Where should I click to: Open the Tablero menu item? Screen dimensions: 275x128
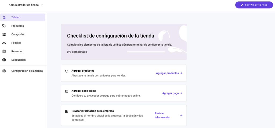pyautogui.click(x=23, y=17)
